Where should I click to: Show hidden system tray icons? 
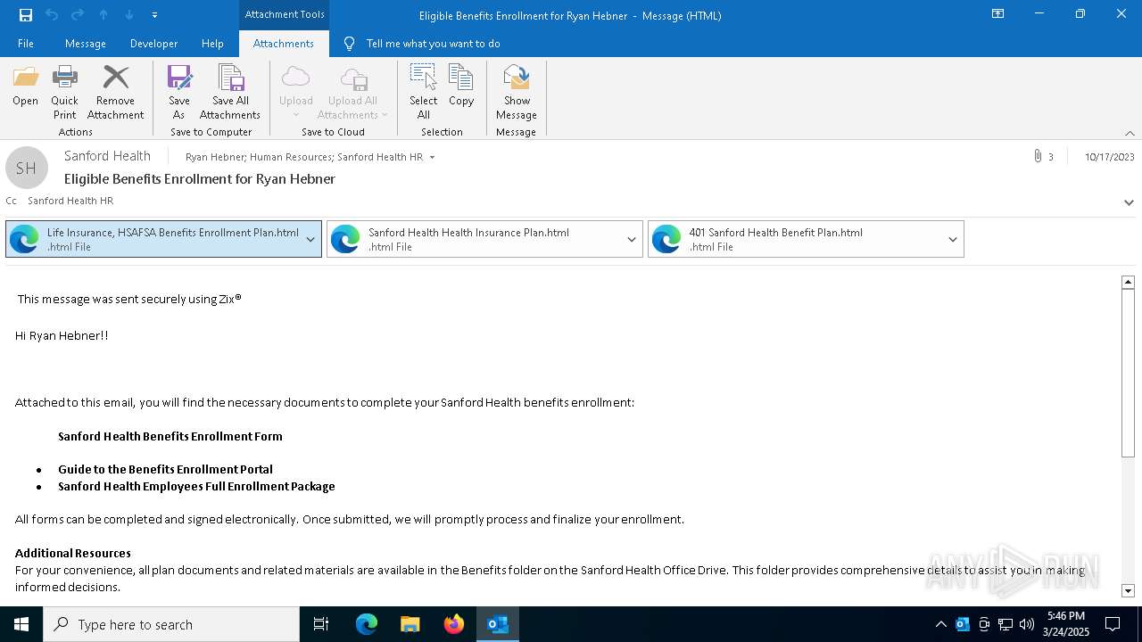940,624
